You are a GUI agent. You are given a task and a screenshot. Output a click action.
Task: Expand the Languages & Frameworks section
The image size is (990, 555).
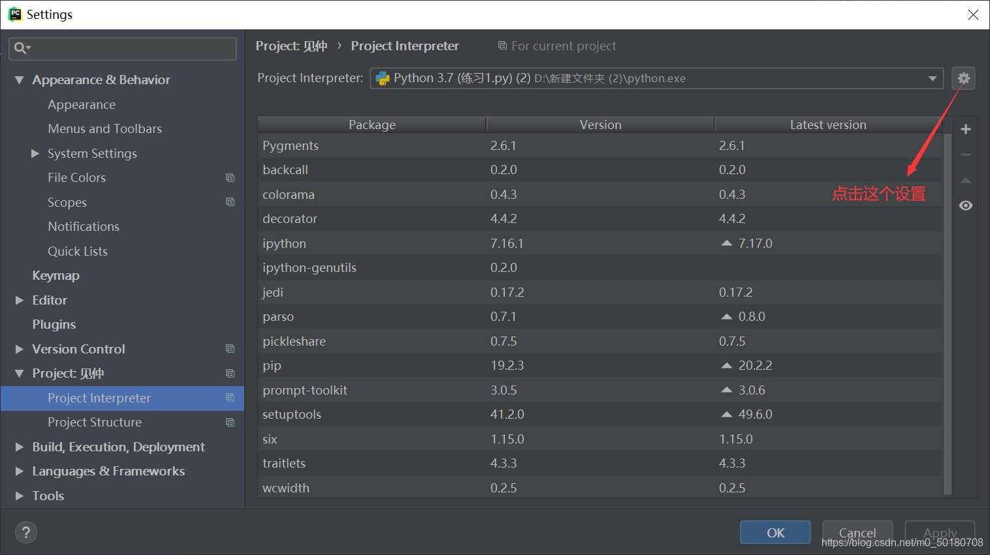point(19,471)
